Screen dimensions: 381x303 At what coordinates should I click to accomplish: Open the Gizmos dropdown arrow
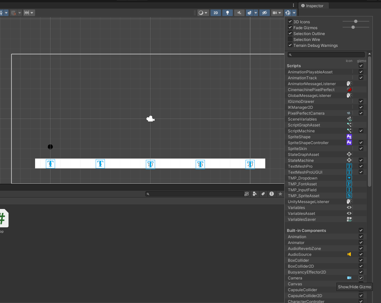pyautogui.click(x=294, y=13)
